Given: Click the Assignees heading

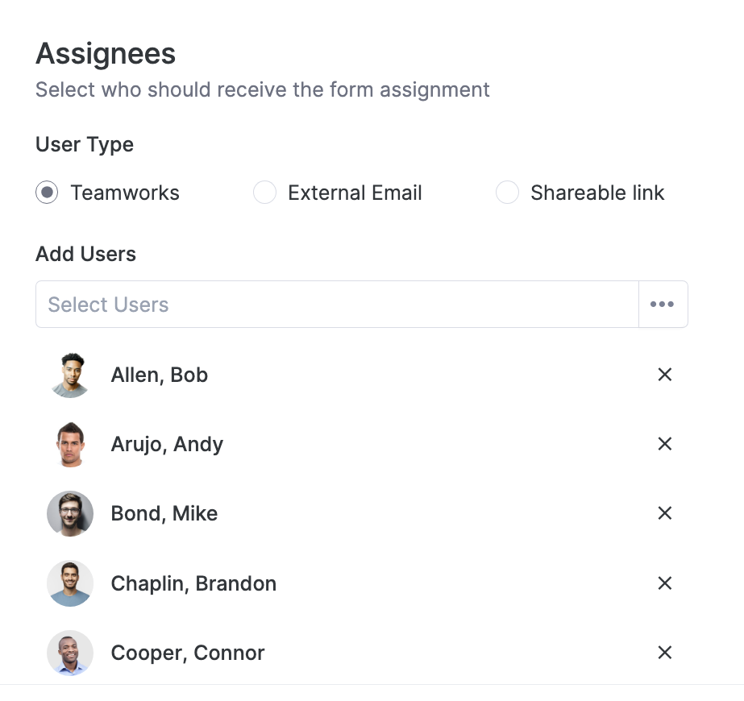Looking at the screenshot, I should click(105, 53).
